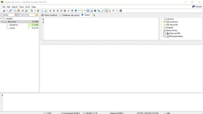Click the yellow favorites star icon
203x114 pixels.
pos(37,15)
